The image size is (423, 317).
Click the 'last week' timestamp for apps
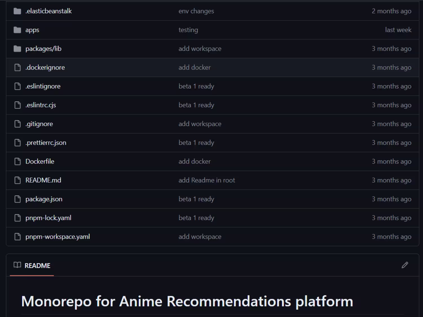[x=398, y=30]
